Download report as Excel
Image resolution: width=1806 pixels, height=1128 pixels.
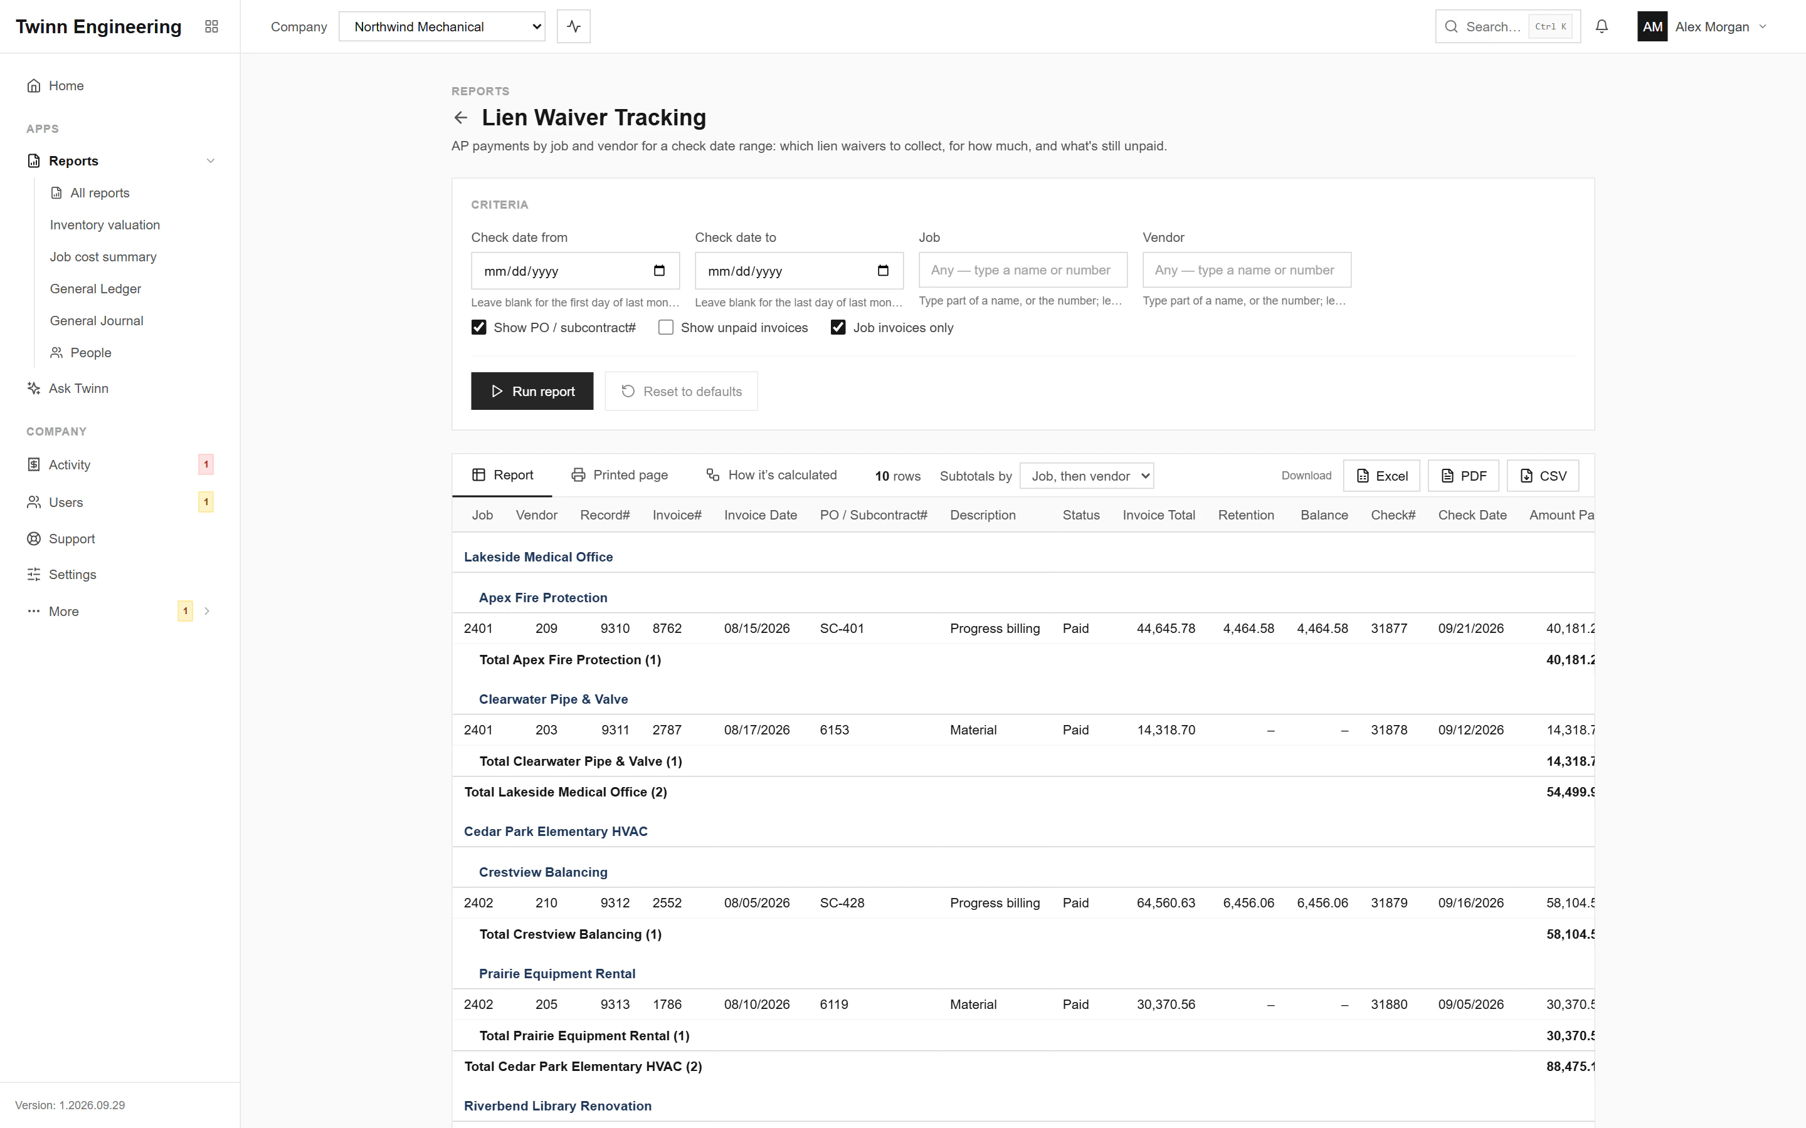(x=1381, y=476)
